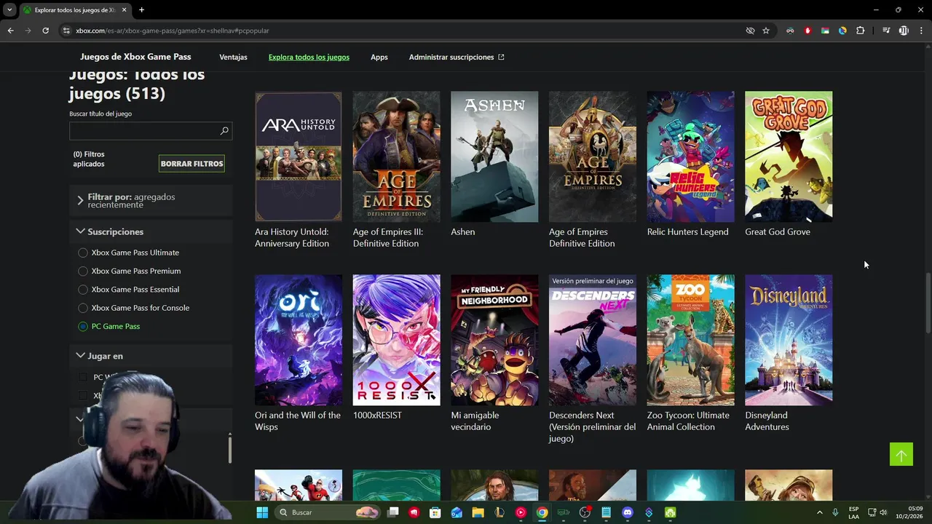Screen dimensions: 932x524
Task: Click external link icon beside Administrar suscripciones
Action: [501, 57]
